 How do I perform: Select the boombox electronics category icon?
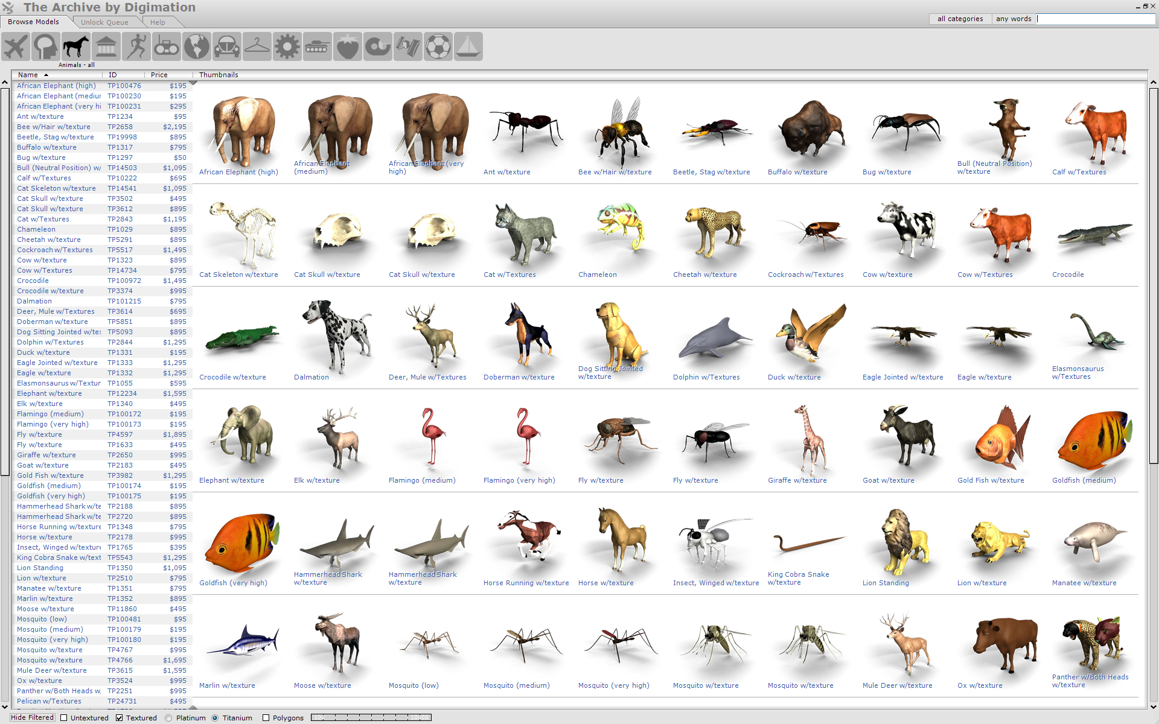click(x=167, y=46)
